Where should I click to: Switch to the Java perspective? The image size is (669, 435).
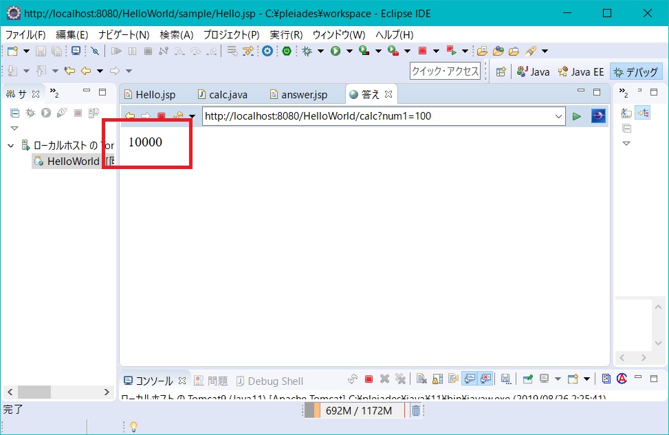click(x=533, y=71)
